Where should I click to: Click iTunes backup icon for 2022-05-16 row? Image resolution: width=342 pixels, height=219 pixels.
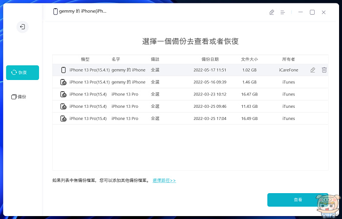point(63,82)
